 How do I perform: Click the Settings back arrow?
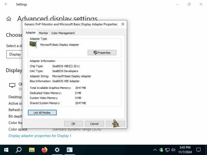click(x=6, y=4)
